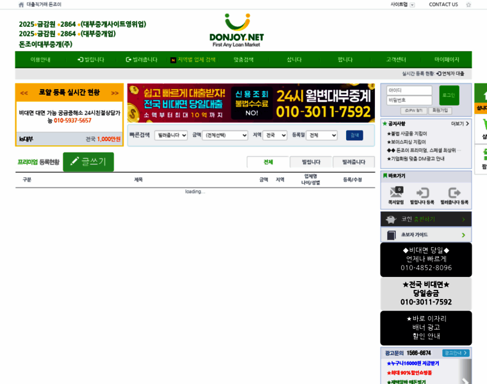
Task: Open the 사이트맵 dropdown arrow
Action: click(412, 4)
